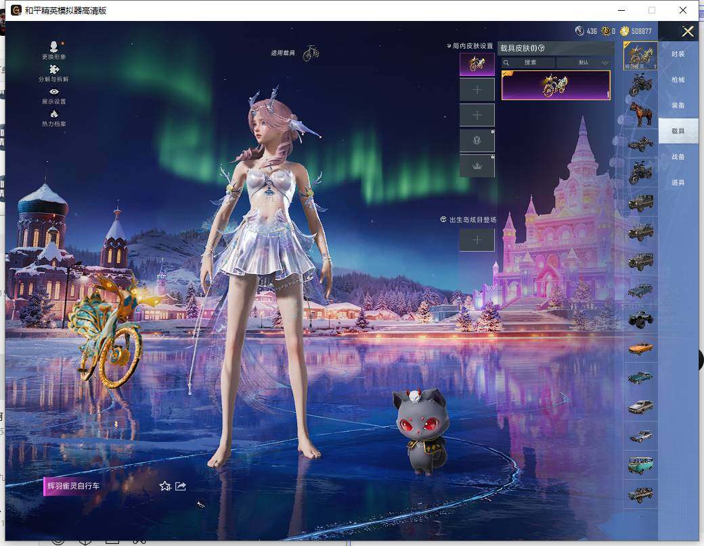Viewport: 704px width, 546px height.
Task: Click the locked crown skin slot
Action: (477, 166)
